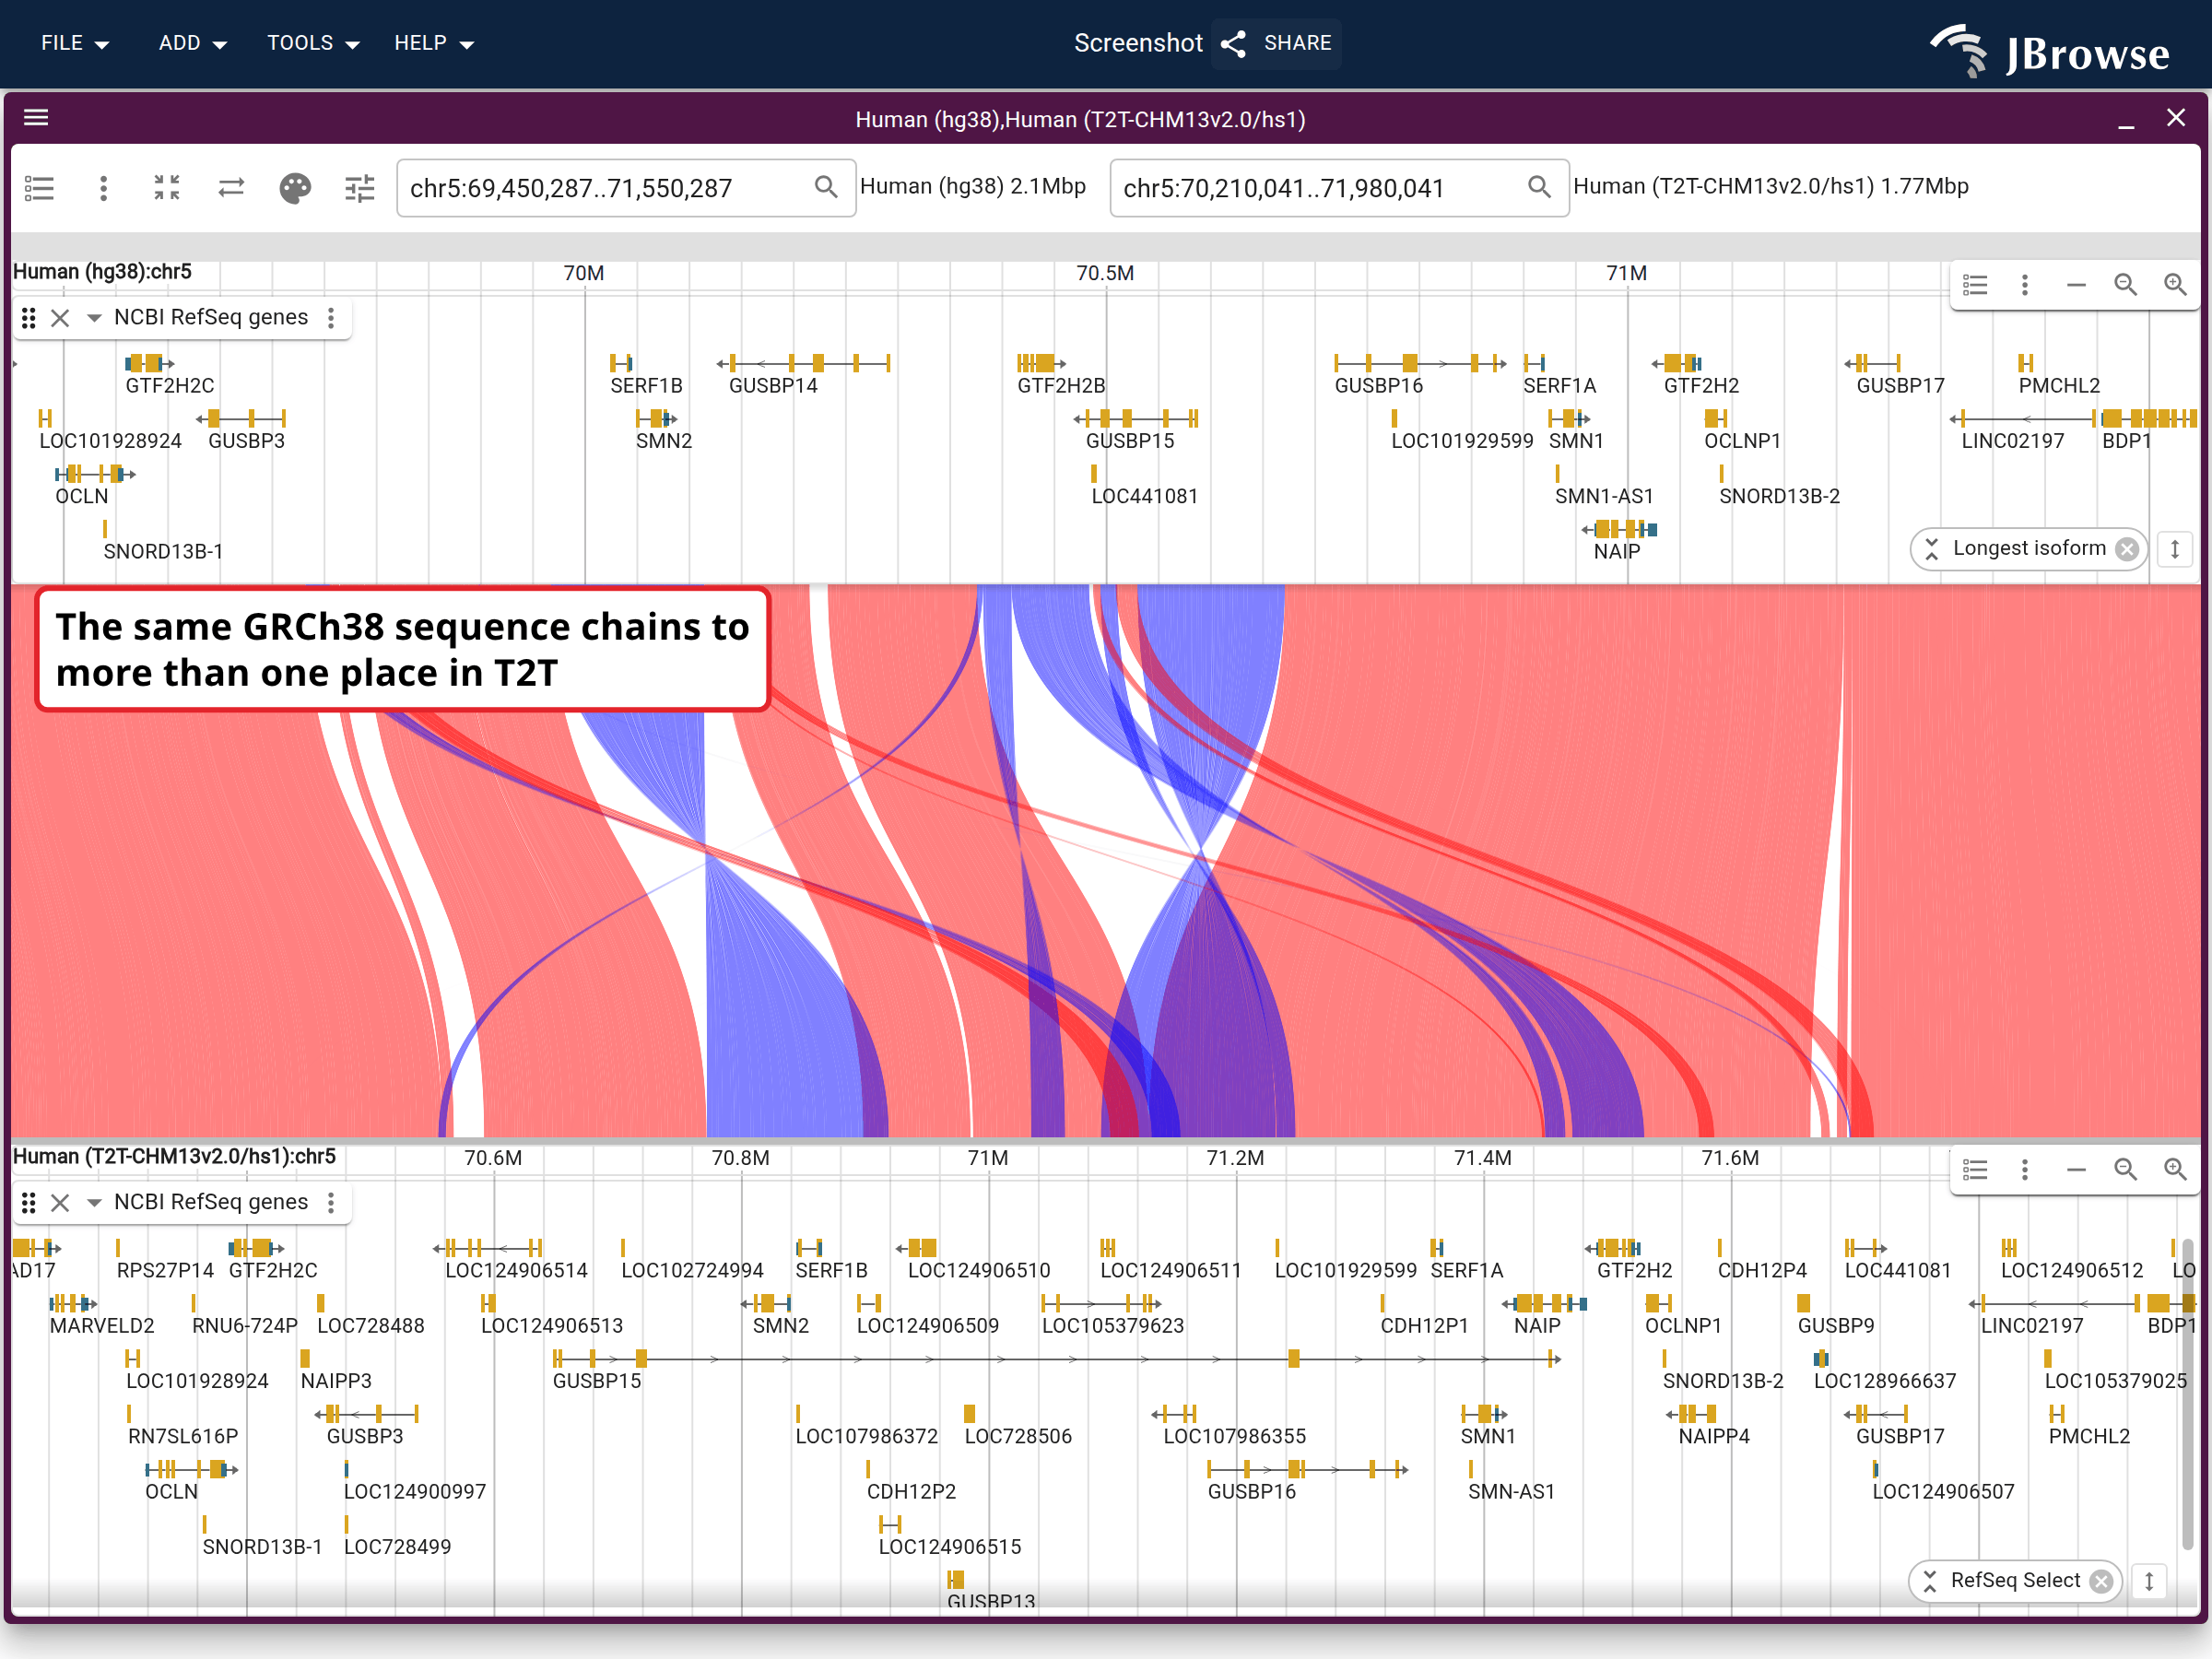Select the NAIP gene label in hg38 track

click(1616, 551)
